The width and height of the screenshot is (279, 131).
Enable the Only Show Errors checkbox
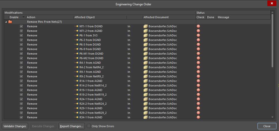click(x=89, y=126)
